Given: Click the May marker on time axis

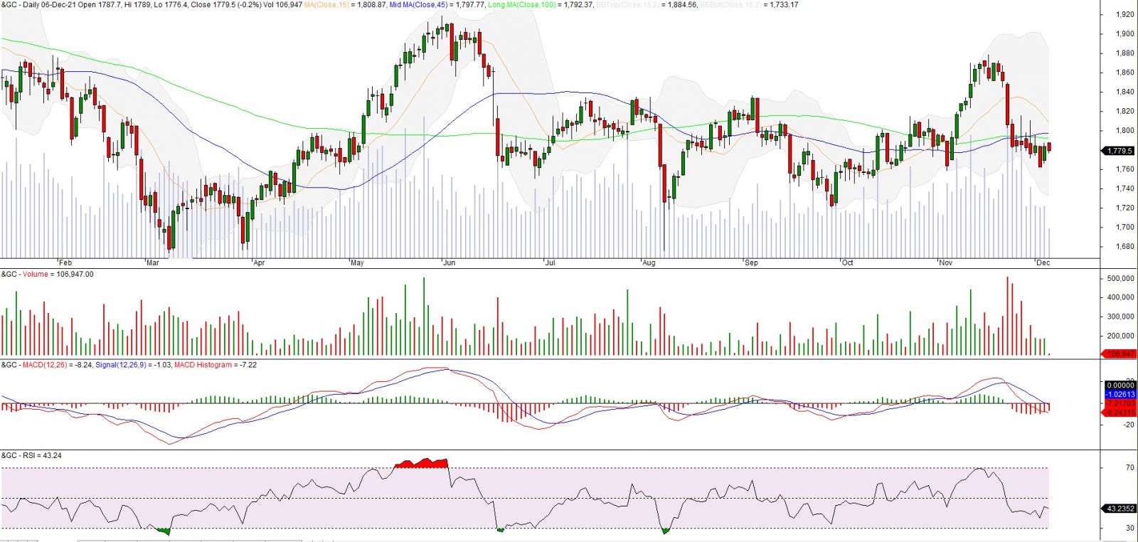Looking at the screenshot, I should [357, 262].
